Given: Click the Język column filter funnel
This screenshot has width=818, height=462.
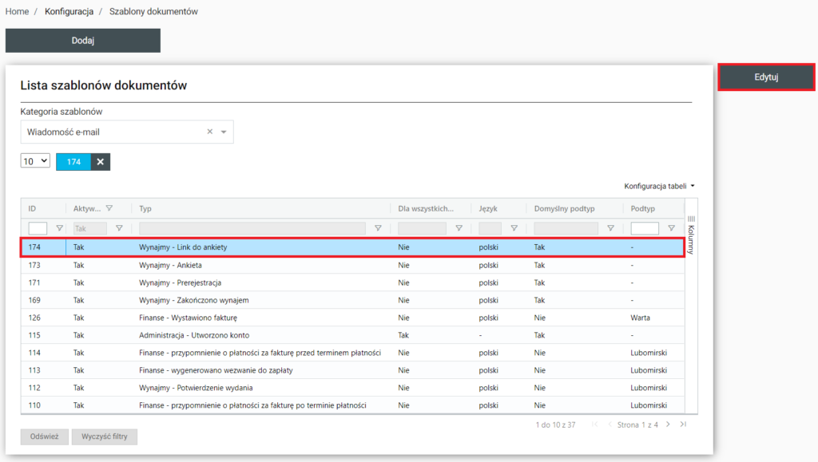Looking at the screenshot, I should tap(514, 228).
